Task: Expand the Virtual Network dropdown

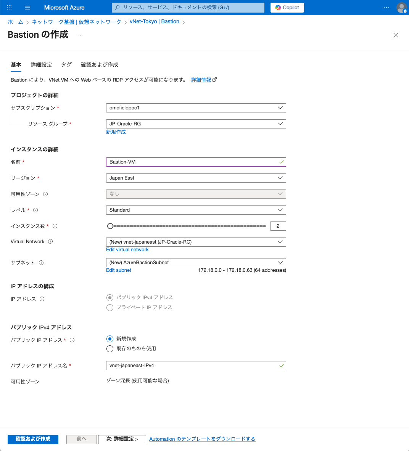Action: click(x=196, y=242)
